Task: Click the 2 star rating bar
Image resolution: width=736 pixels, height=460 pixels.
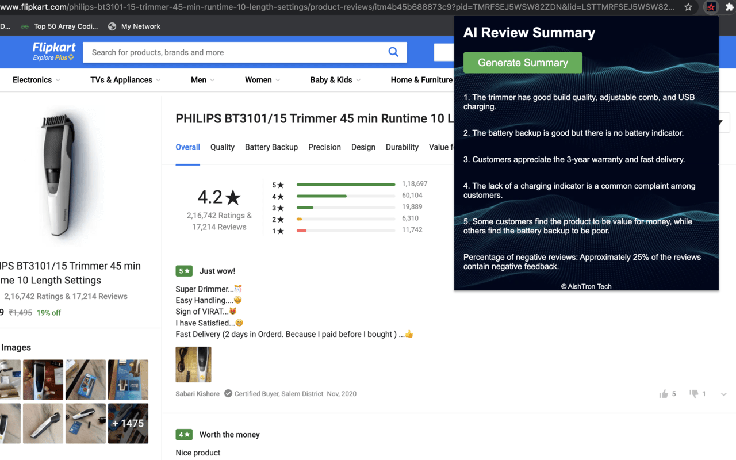Action: [x=346, y=219]
